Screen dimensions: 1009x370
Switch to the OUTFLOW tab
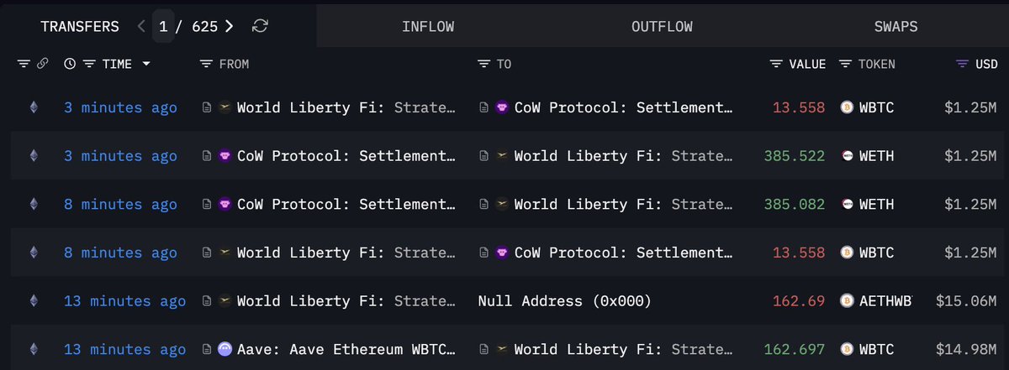(x=662, y=26)
